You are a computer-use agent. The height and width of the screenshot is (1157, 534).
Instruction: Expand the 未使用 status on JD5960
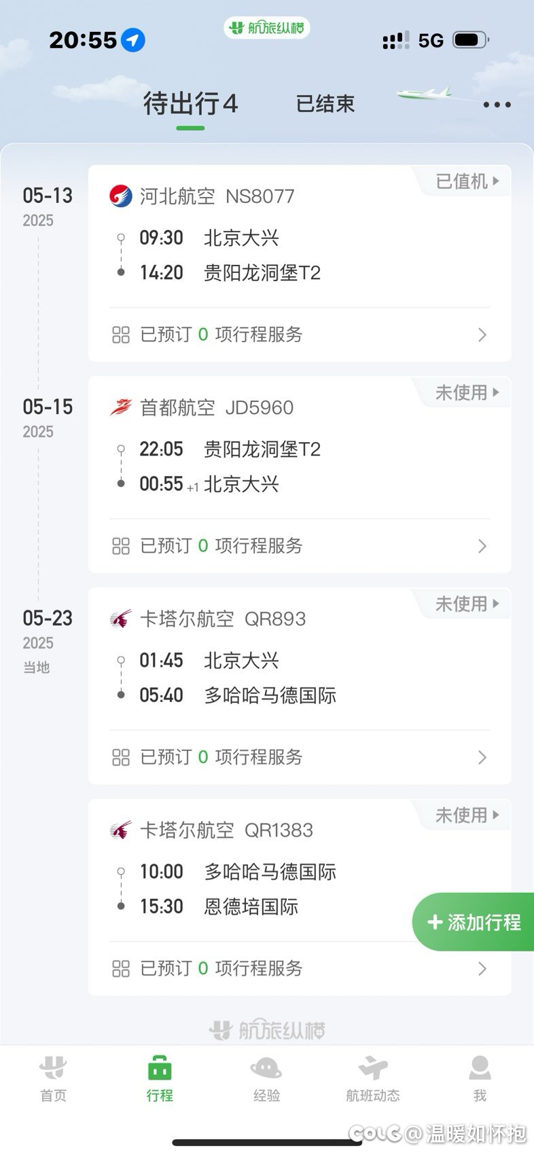coord(467,392)
